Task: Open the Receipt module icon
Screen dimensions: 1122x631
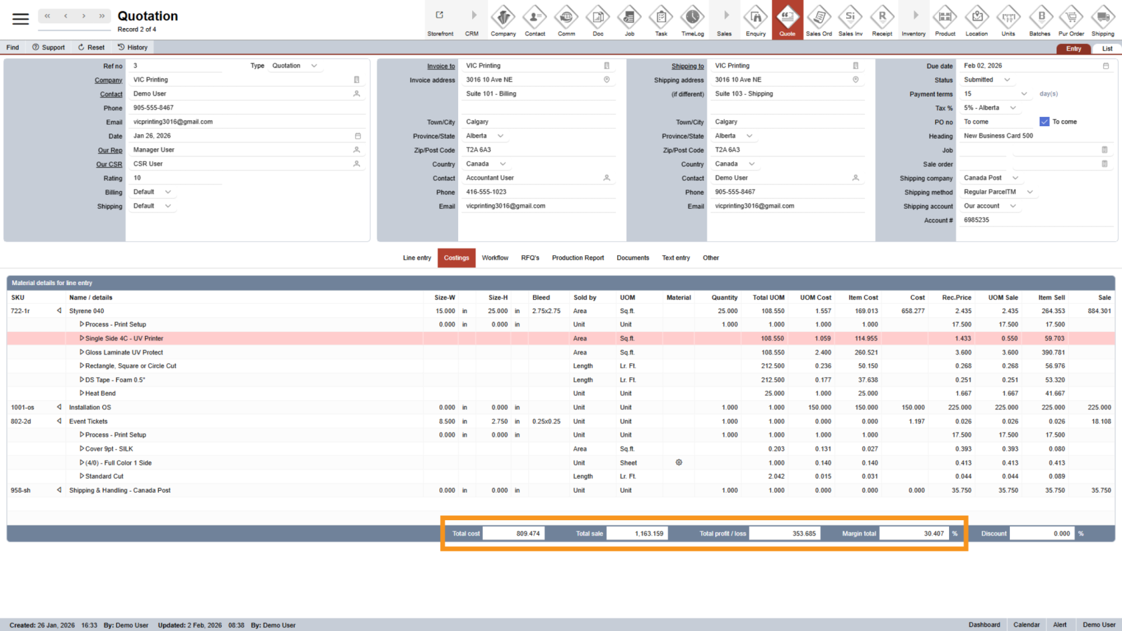Action: 882,20
